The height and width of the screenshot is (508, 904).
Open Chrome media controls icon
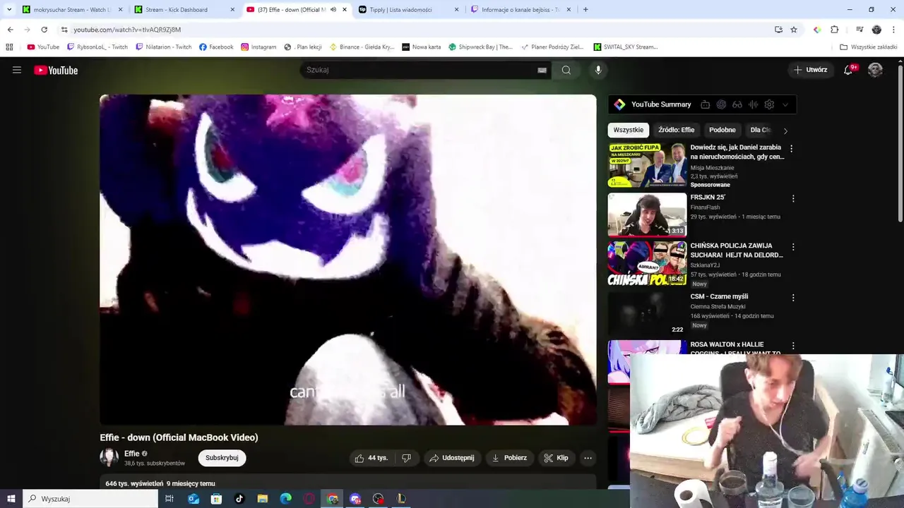[860, 30]
